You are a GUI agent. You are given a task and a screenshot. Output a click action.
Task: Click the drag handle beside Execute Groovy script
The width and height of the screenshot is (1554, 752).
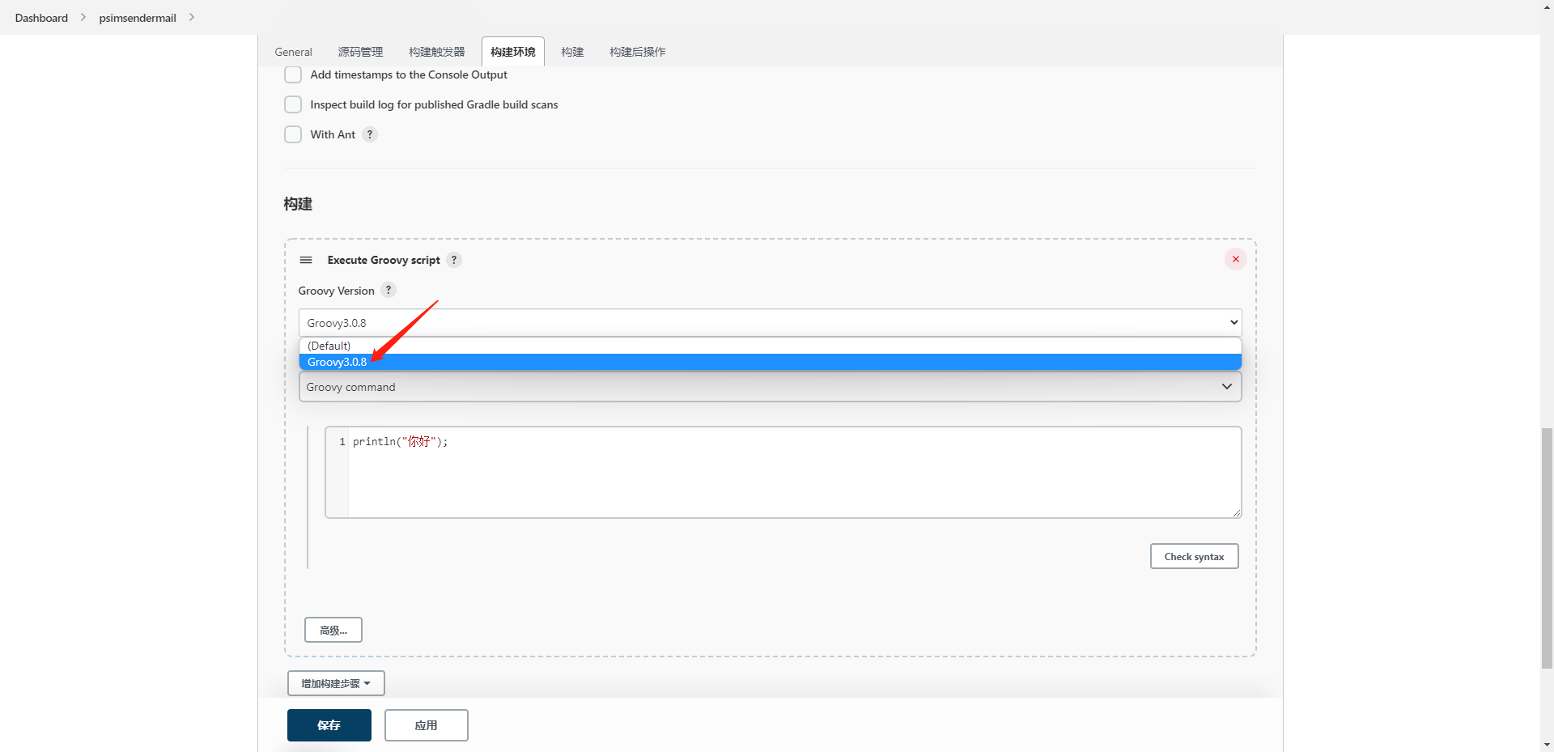306,260
